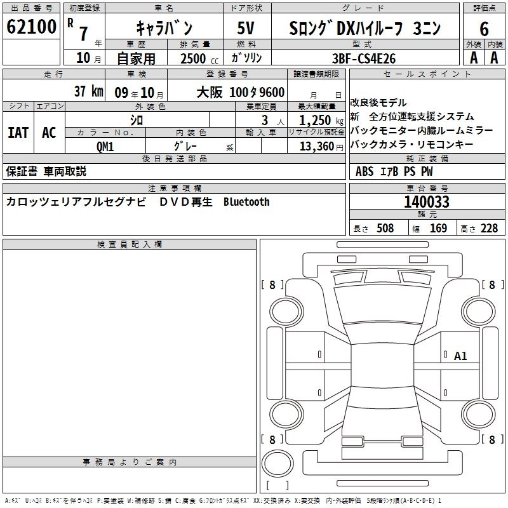Click the mileage value 37 km
Viewport: 508px width, 508px height.
pos(88,91)
